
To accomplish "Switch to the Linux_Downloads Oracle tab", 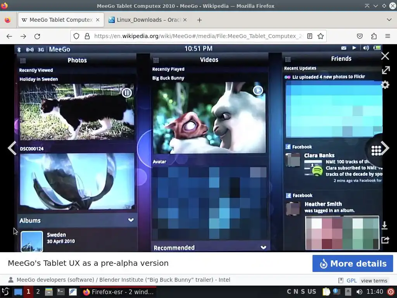I will [148, 20].
